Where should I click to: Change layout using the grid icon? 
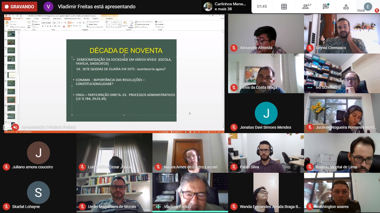284,7
